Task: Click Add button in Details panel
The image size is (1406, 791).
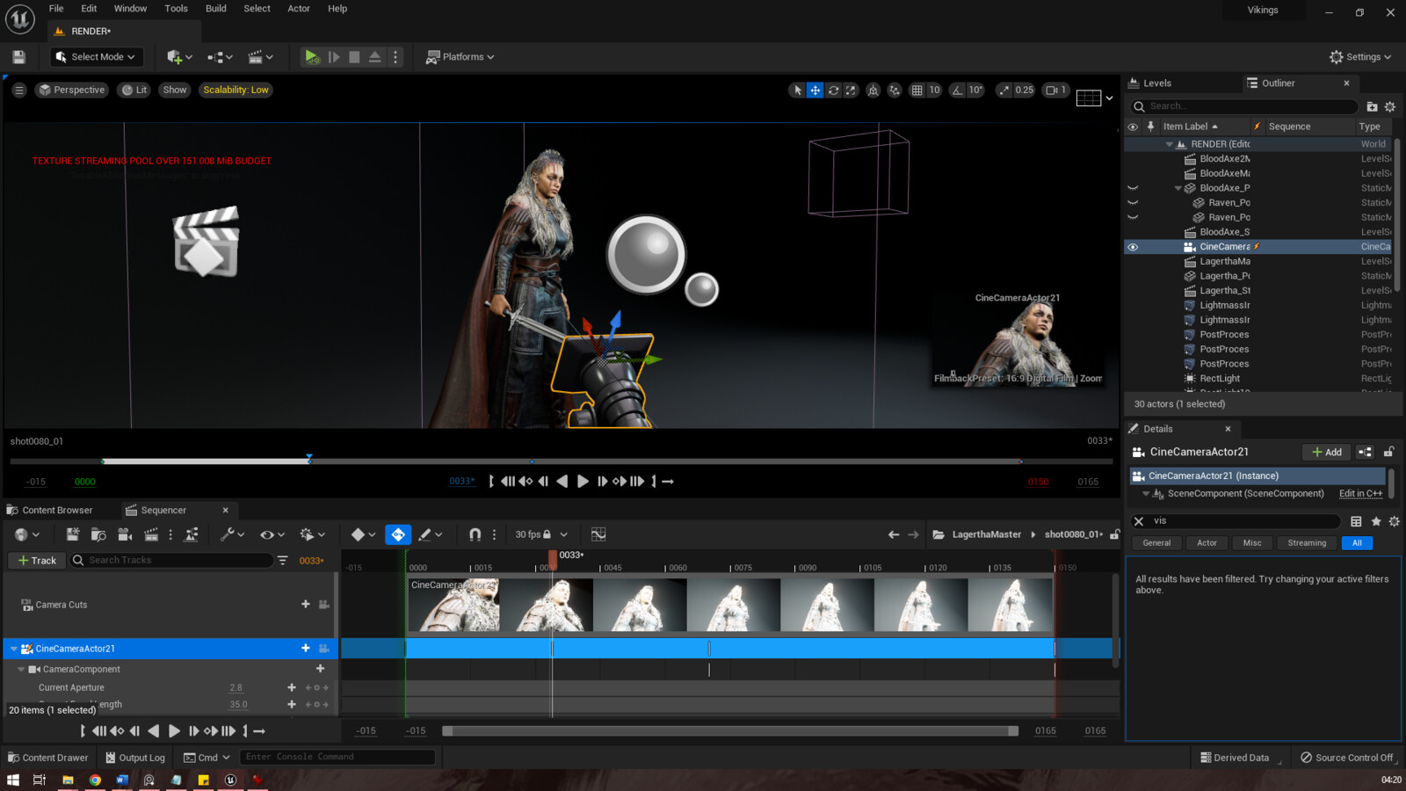Action: click(1326, 452)
